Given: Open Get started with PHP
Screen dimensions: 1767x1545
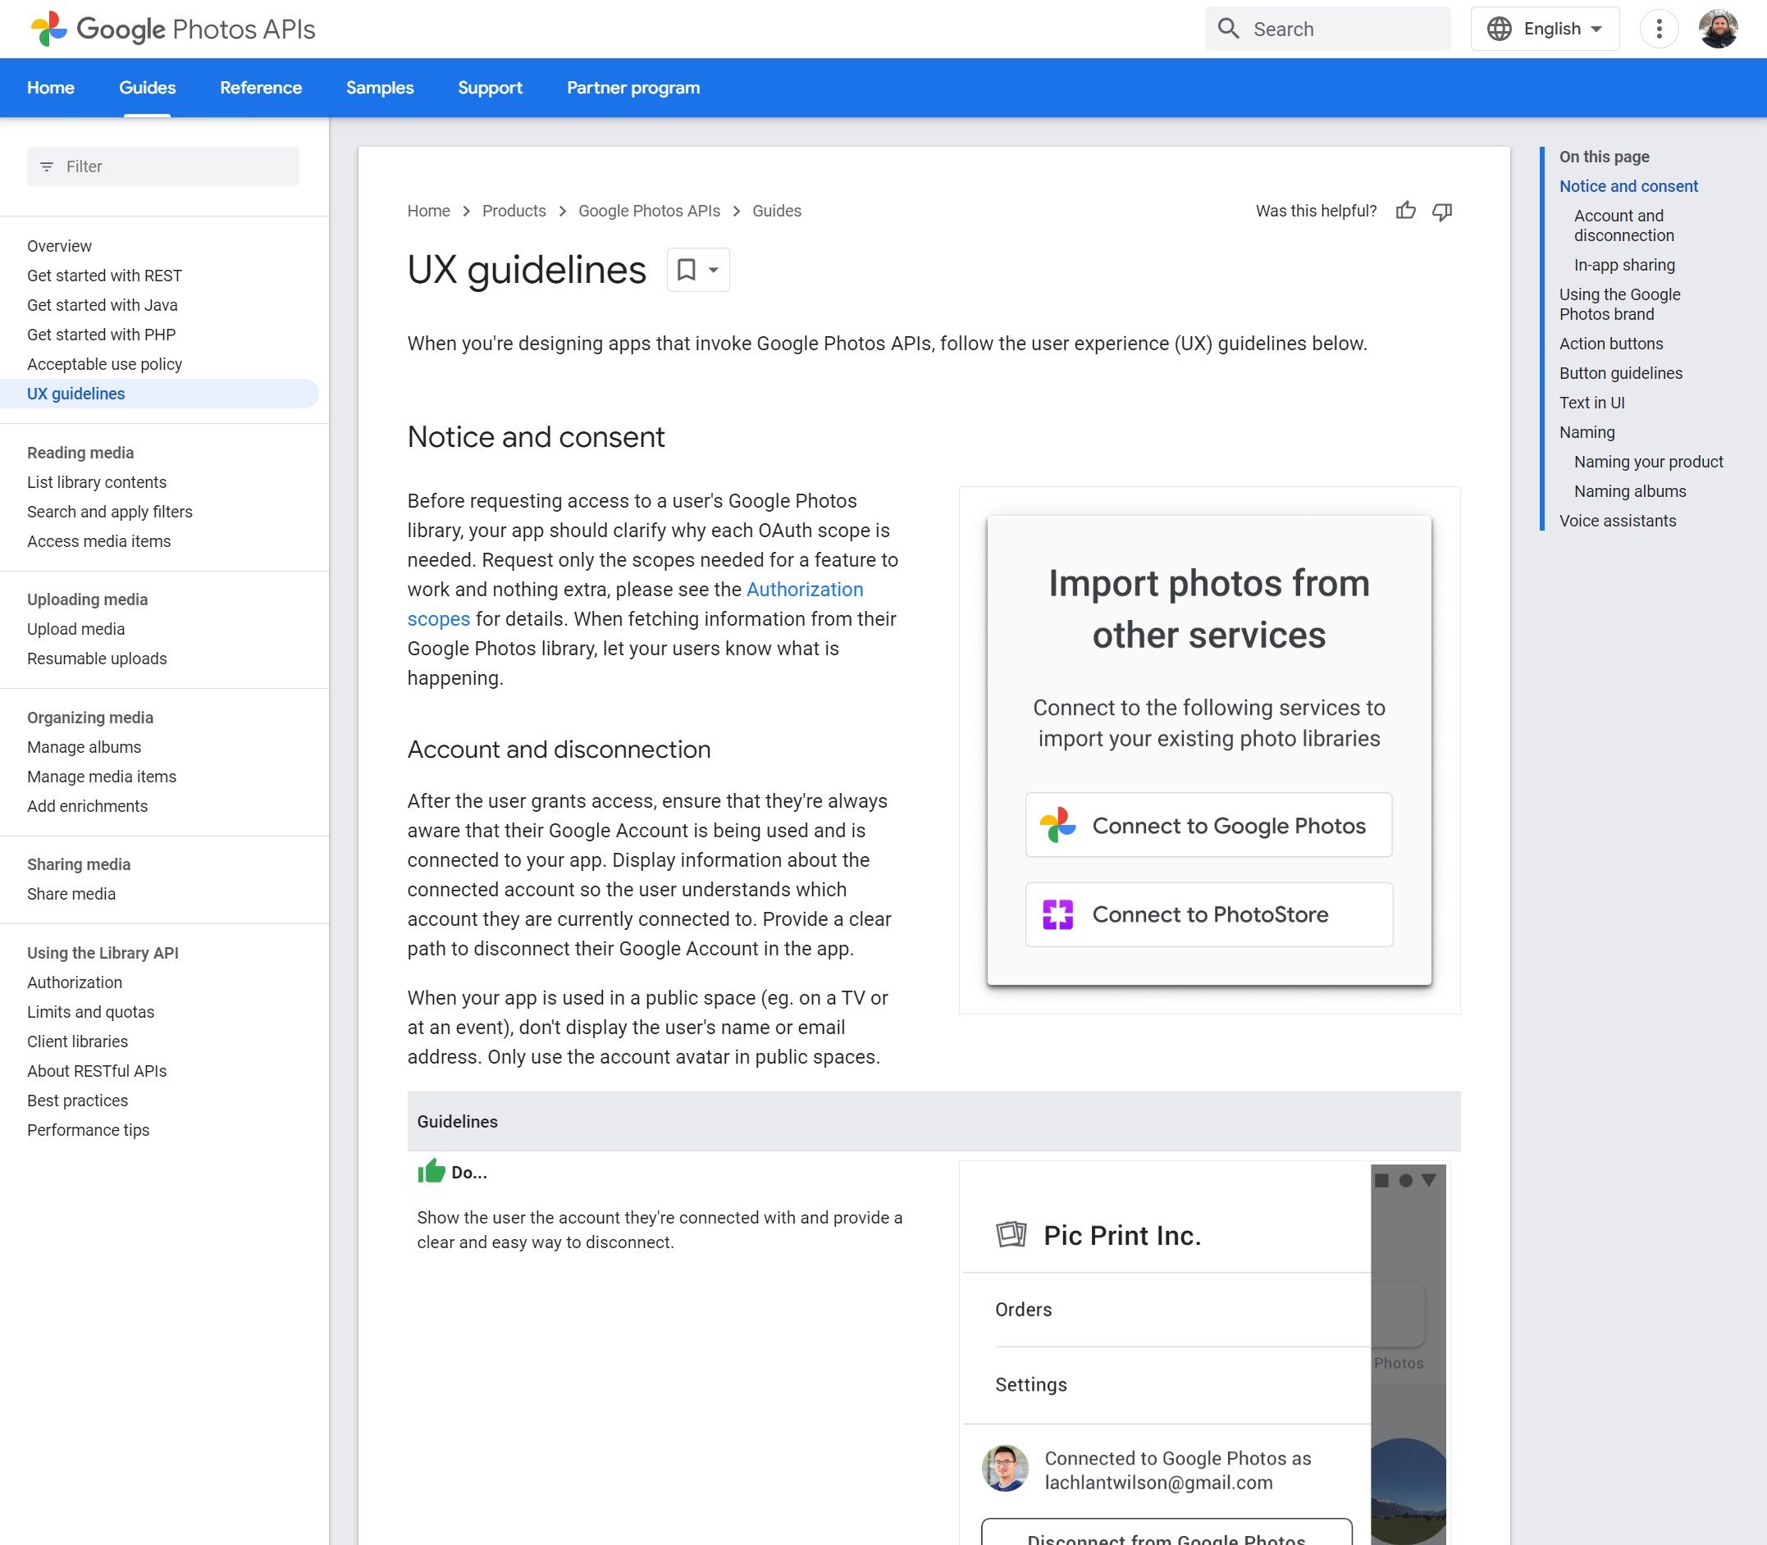Looking at the screenshot, I should (x=101, y=334).
